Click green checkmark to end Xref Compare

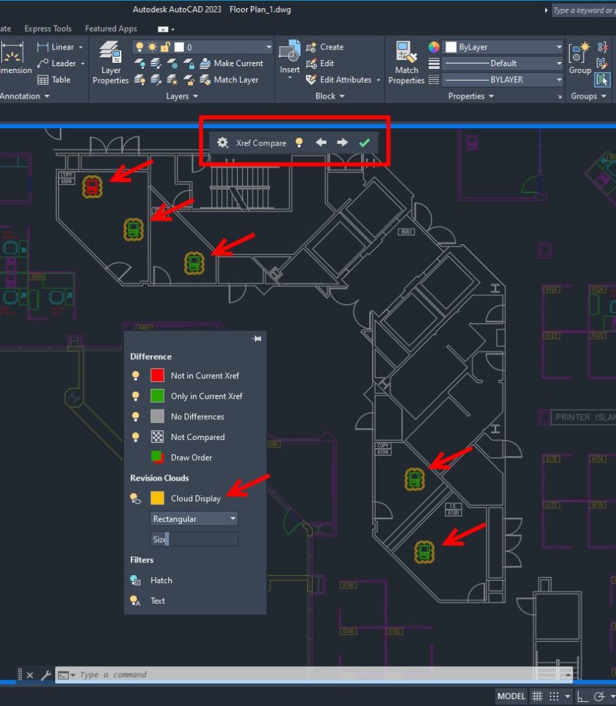pyautogui.click(x=365, y=143)
